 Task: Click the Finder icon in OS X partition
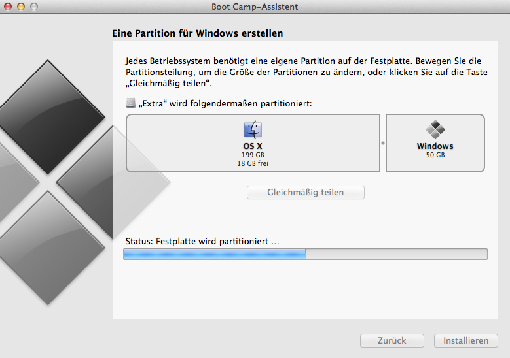pyautogui.click(x=253, y=129)
